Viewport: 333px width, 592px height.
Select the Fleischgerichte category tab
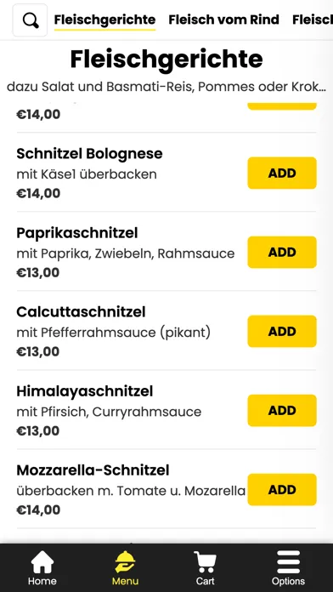click(104, 20)
